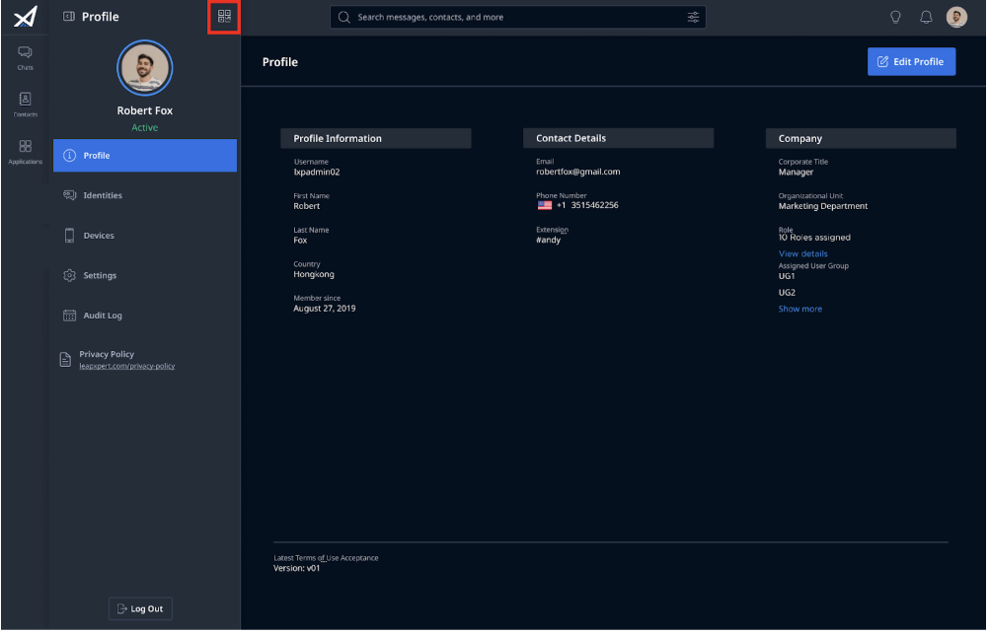Click the Company section header

pyautogui.click(x=862, y=139)
